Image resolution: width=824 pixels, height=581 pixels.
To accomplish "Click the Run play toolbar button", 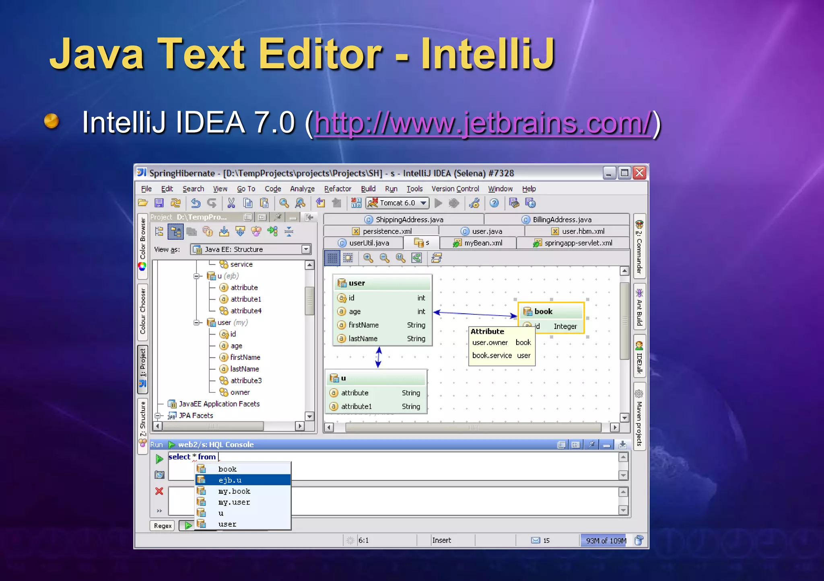I will click(x=439, y=203).
